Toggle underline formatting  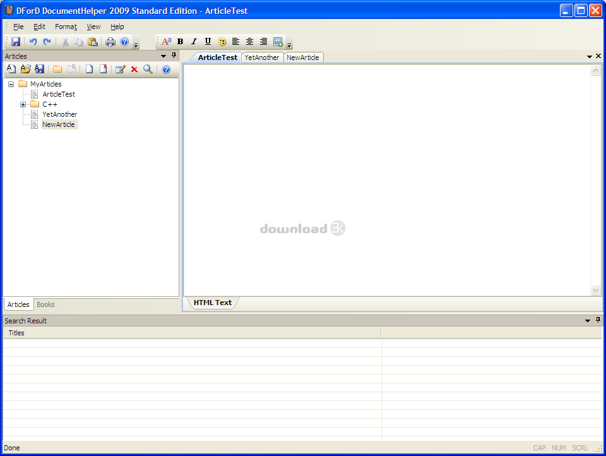208,42
